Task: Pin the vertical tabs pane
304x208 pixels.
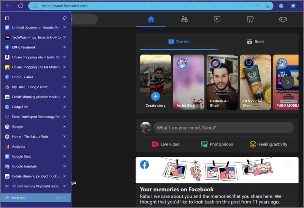Action: [64, 18]
